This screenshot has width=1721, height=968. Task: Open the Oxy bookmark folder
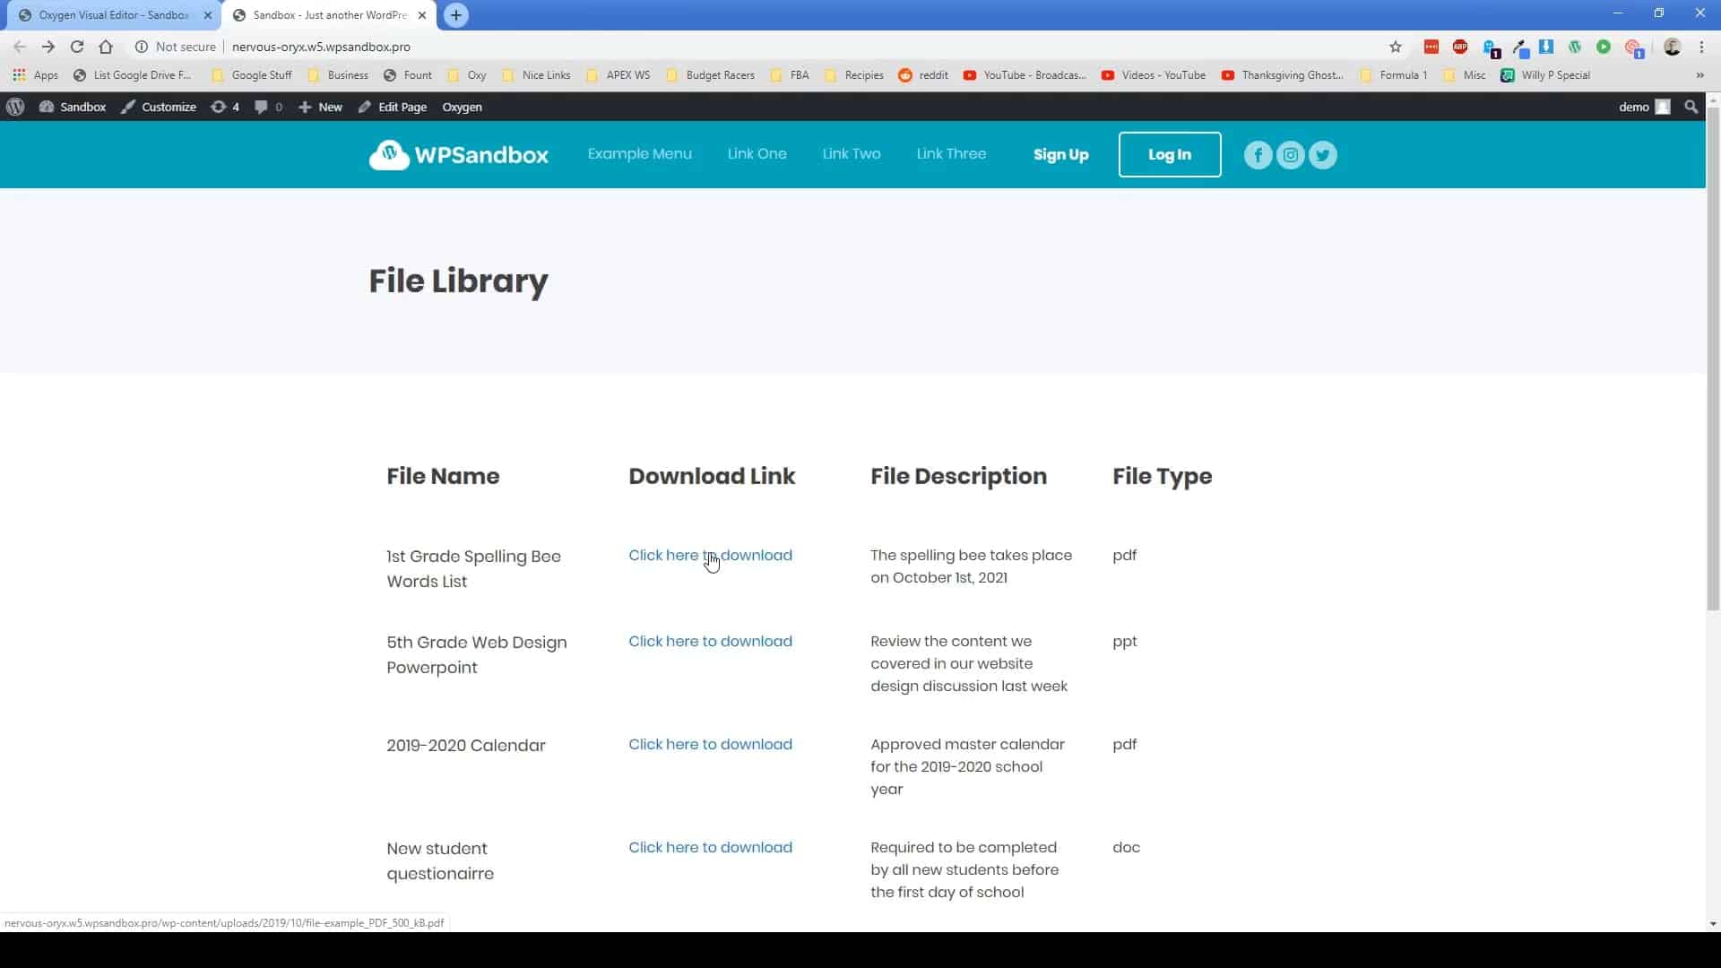click(467, 75)
